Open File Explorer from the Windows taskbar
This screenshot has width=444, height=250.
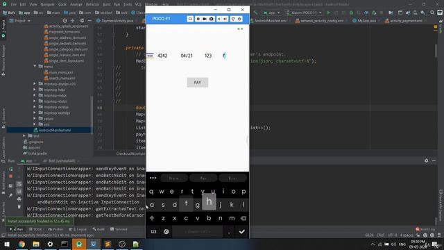click(36, 244)
